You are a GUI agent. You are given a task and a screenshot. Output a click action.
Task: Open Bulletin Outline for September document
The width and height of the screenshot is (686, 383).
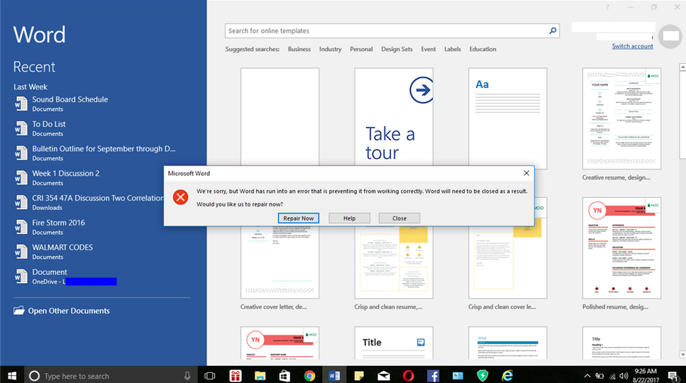(x=102, y=153)
